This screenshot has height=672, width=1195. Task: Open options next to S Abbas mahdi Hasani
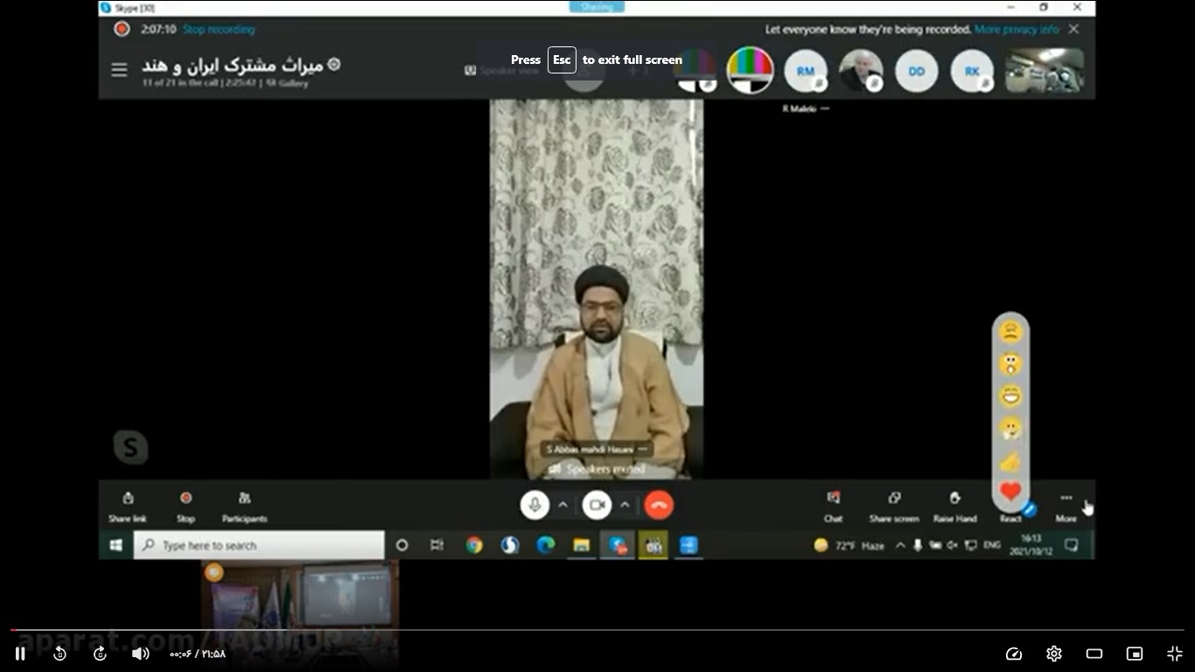pyautogui.click(x=643, y=449)
